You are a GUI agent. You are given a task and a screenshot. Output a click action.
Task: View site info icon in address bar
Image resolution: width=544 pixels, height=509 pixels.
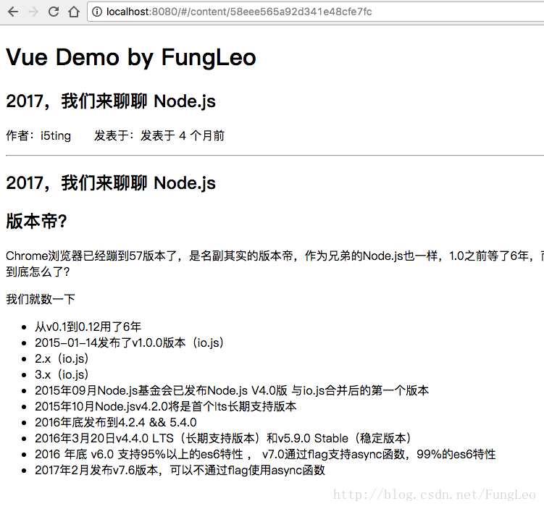tap(97, 12)
